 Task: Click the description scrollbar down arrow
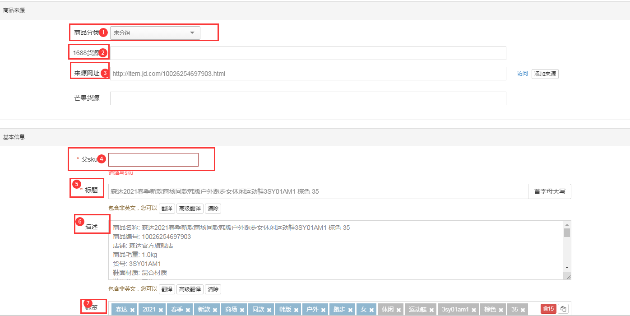[x=567, y=268]
